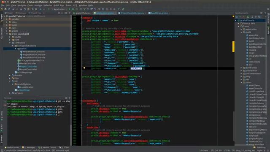Switch to grails3Tutorial editor tab
The image size is (270, 152).
[x=82, y=13]
